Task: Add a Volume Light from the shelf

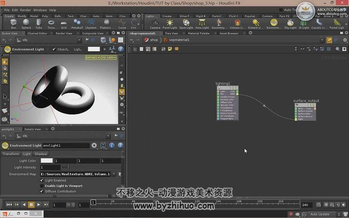Action: click(x=237, y=24)
